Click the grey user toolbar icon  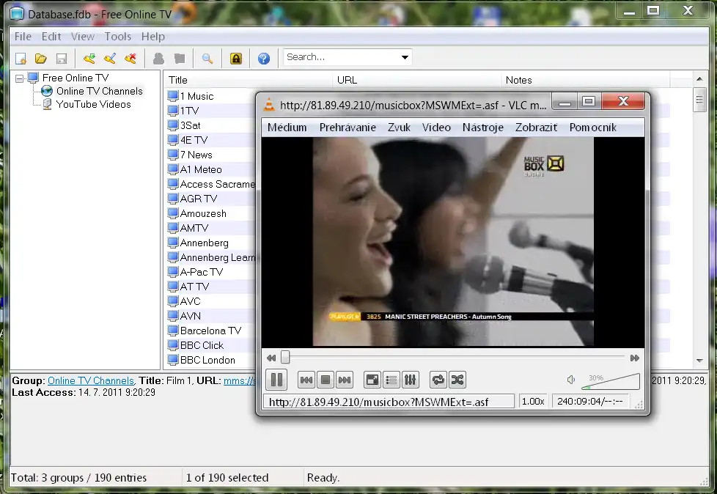(158, 59)
